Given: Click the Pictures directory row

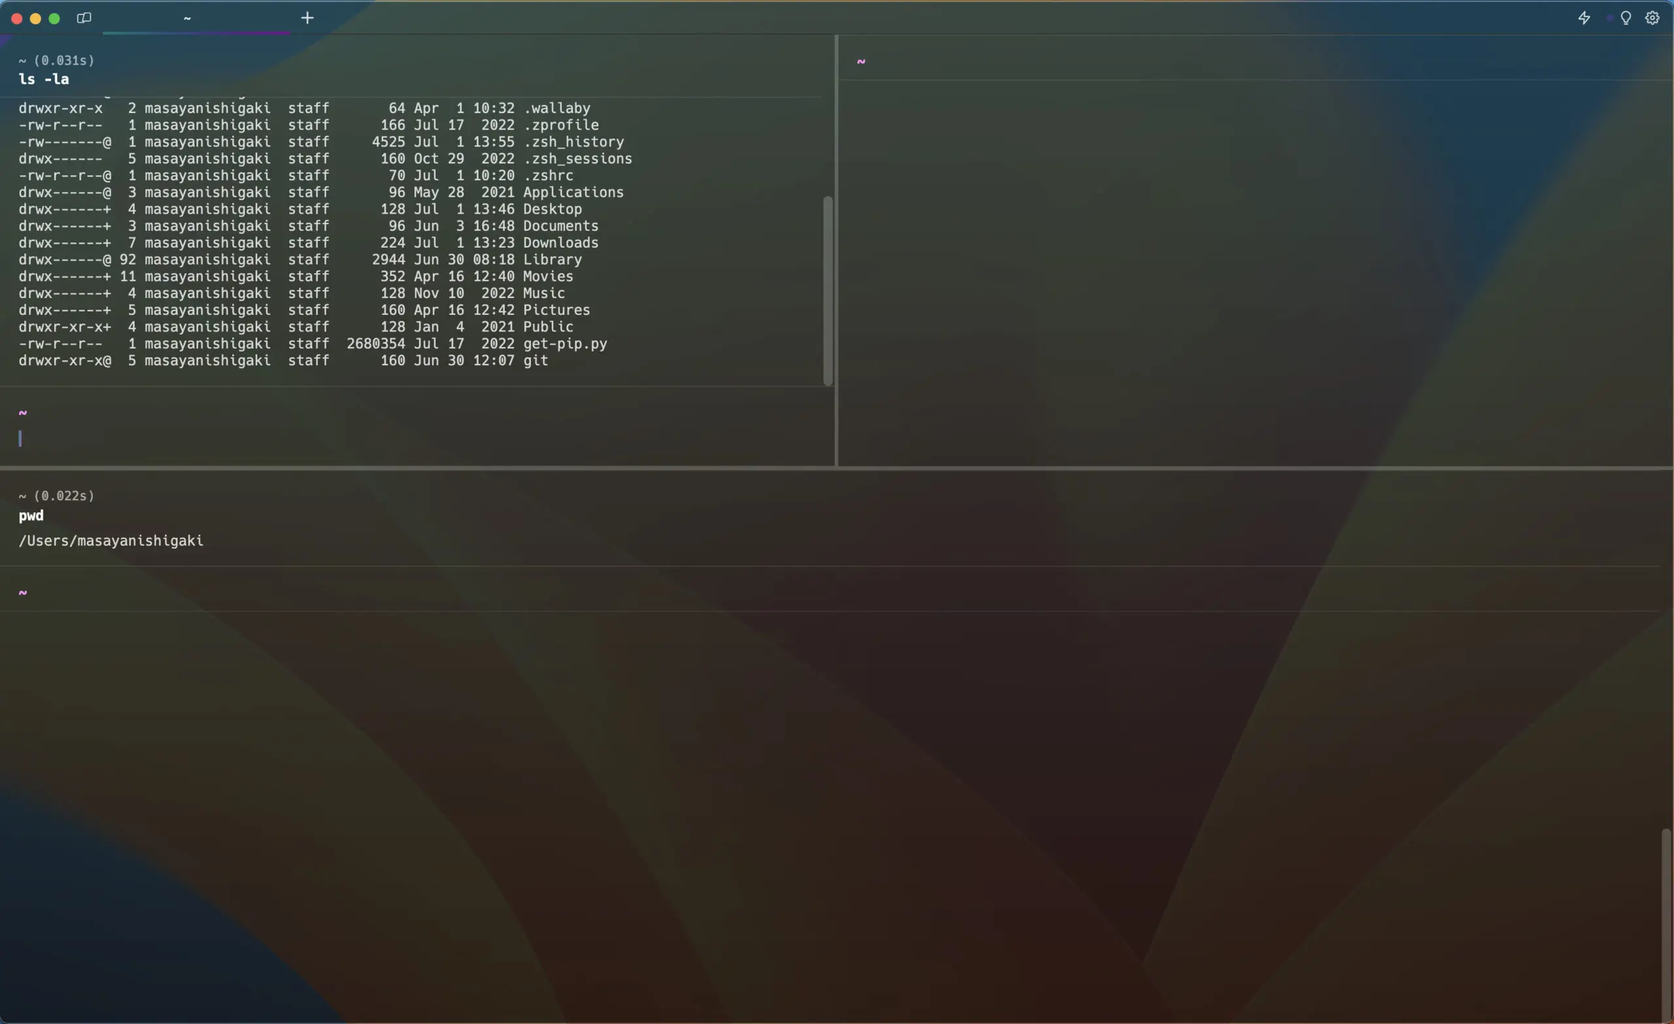Looking at the screenshot, I should (x=304, y=310).
